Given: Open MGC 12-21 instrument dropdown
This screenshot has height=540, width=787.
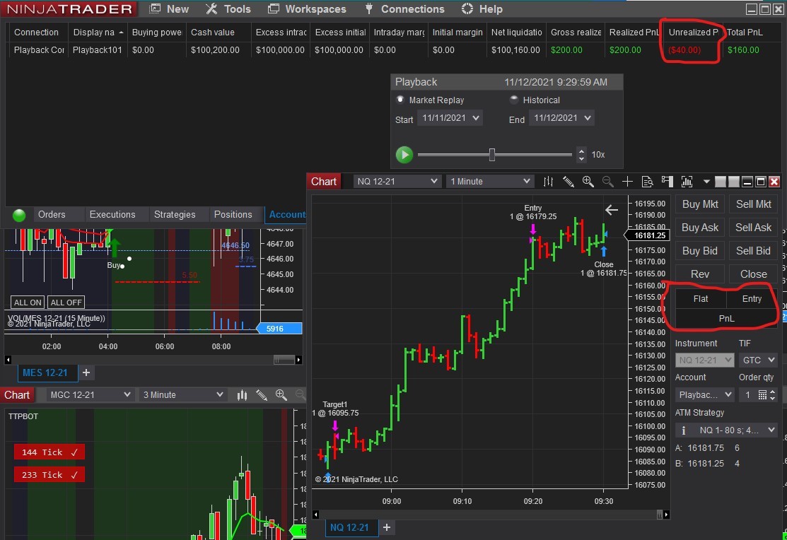Looking at the screenshot, I should (90, 395).
